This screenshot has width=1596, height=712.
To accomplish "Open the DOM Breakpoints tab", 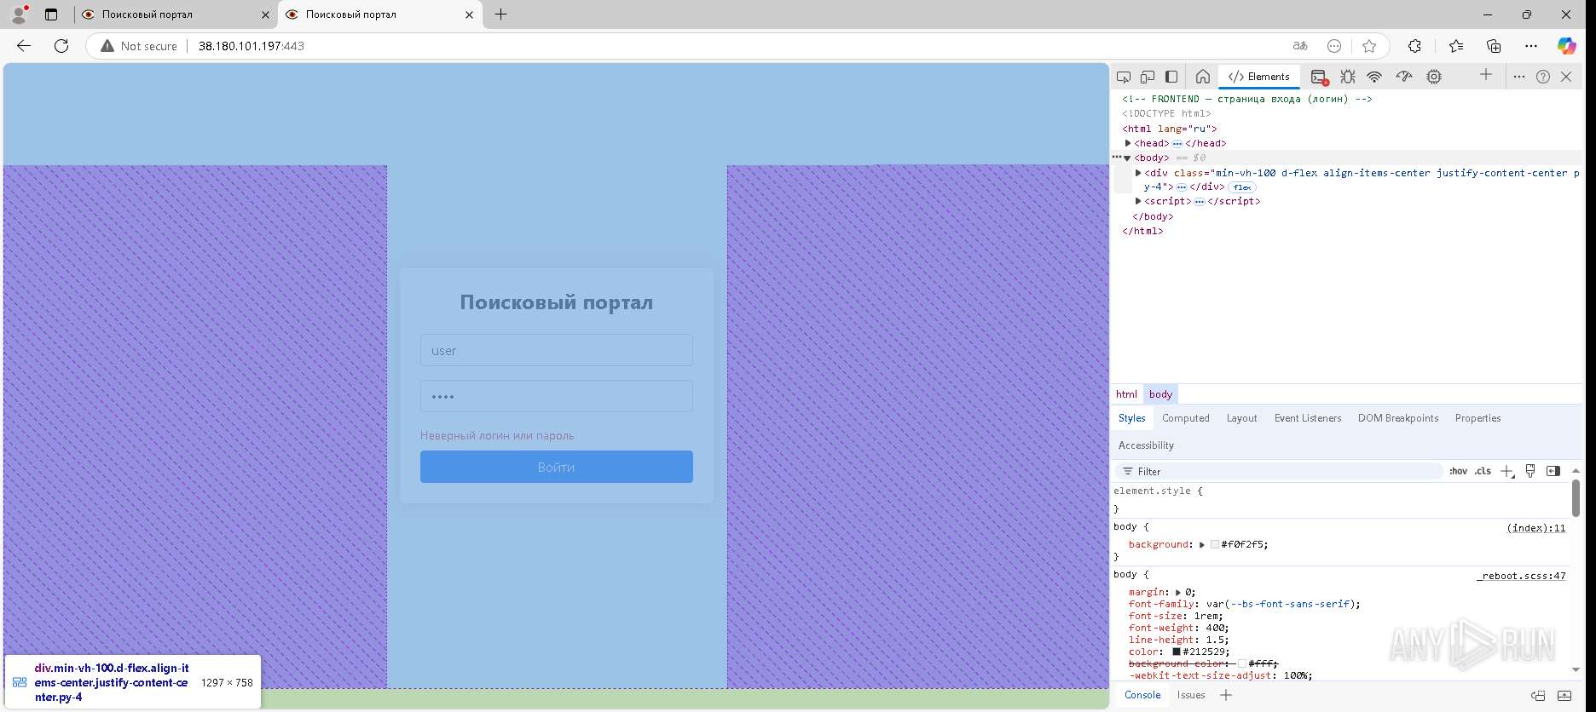I will [x=1398, y=418].
